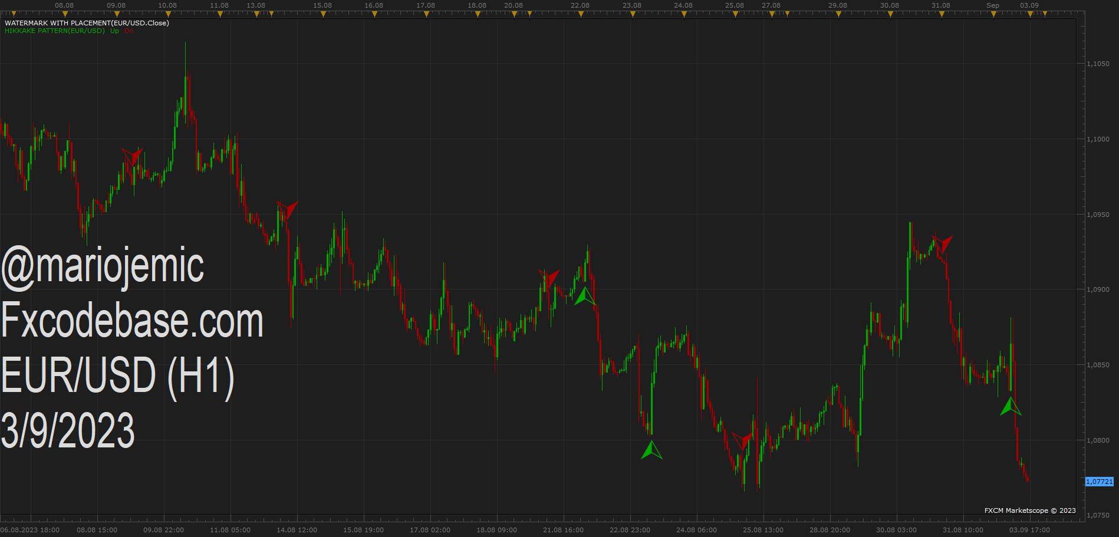
Task: Click the red Dn legend label
Action: (x=129, y=31)
